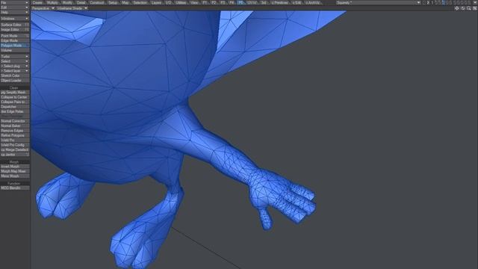Open the Surface Editor

click(15, 25)
